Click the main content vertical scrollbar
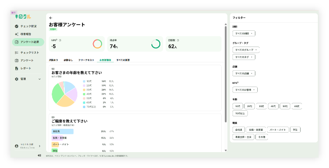Viewport: 329px width, 168px height. coord(226,74)
